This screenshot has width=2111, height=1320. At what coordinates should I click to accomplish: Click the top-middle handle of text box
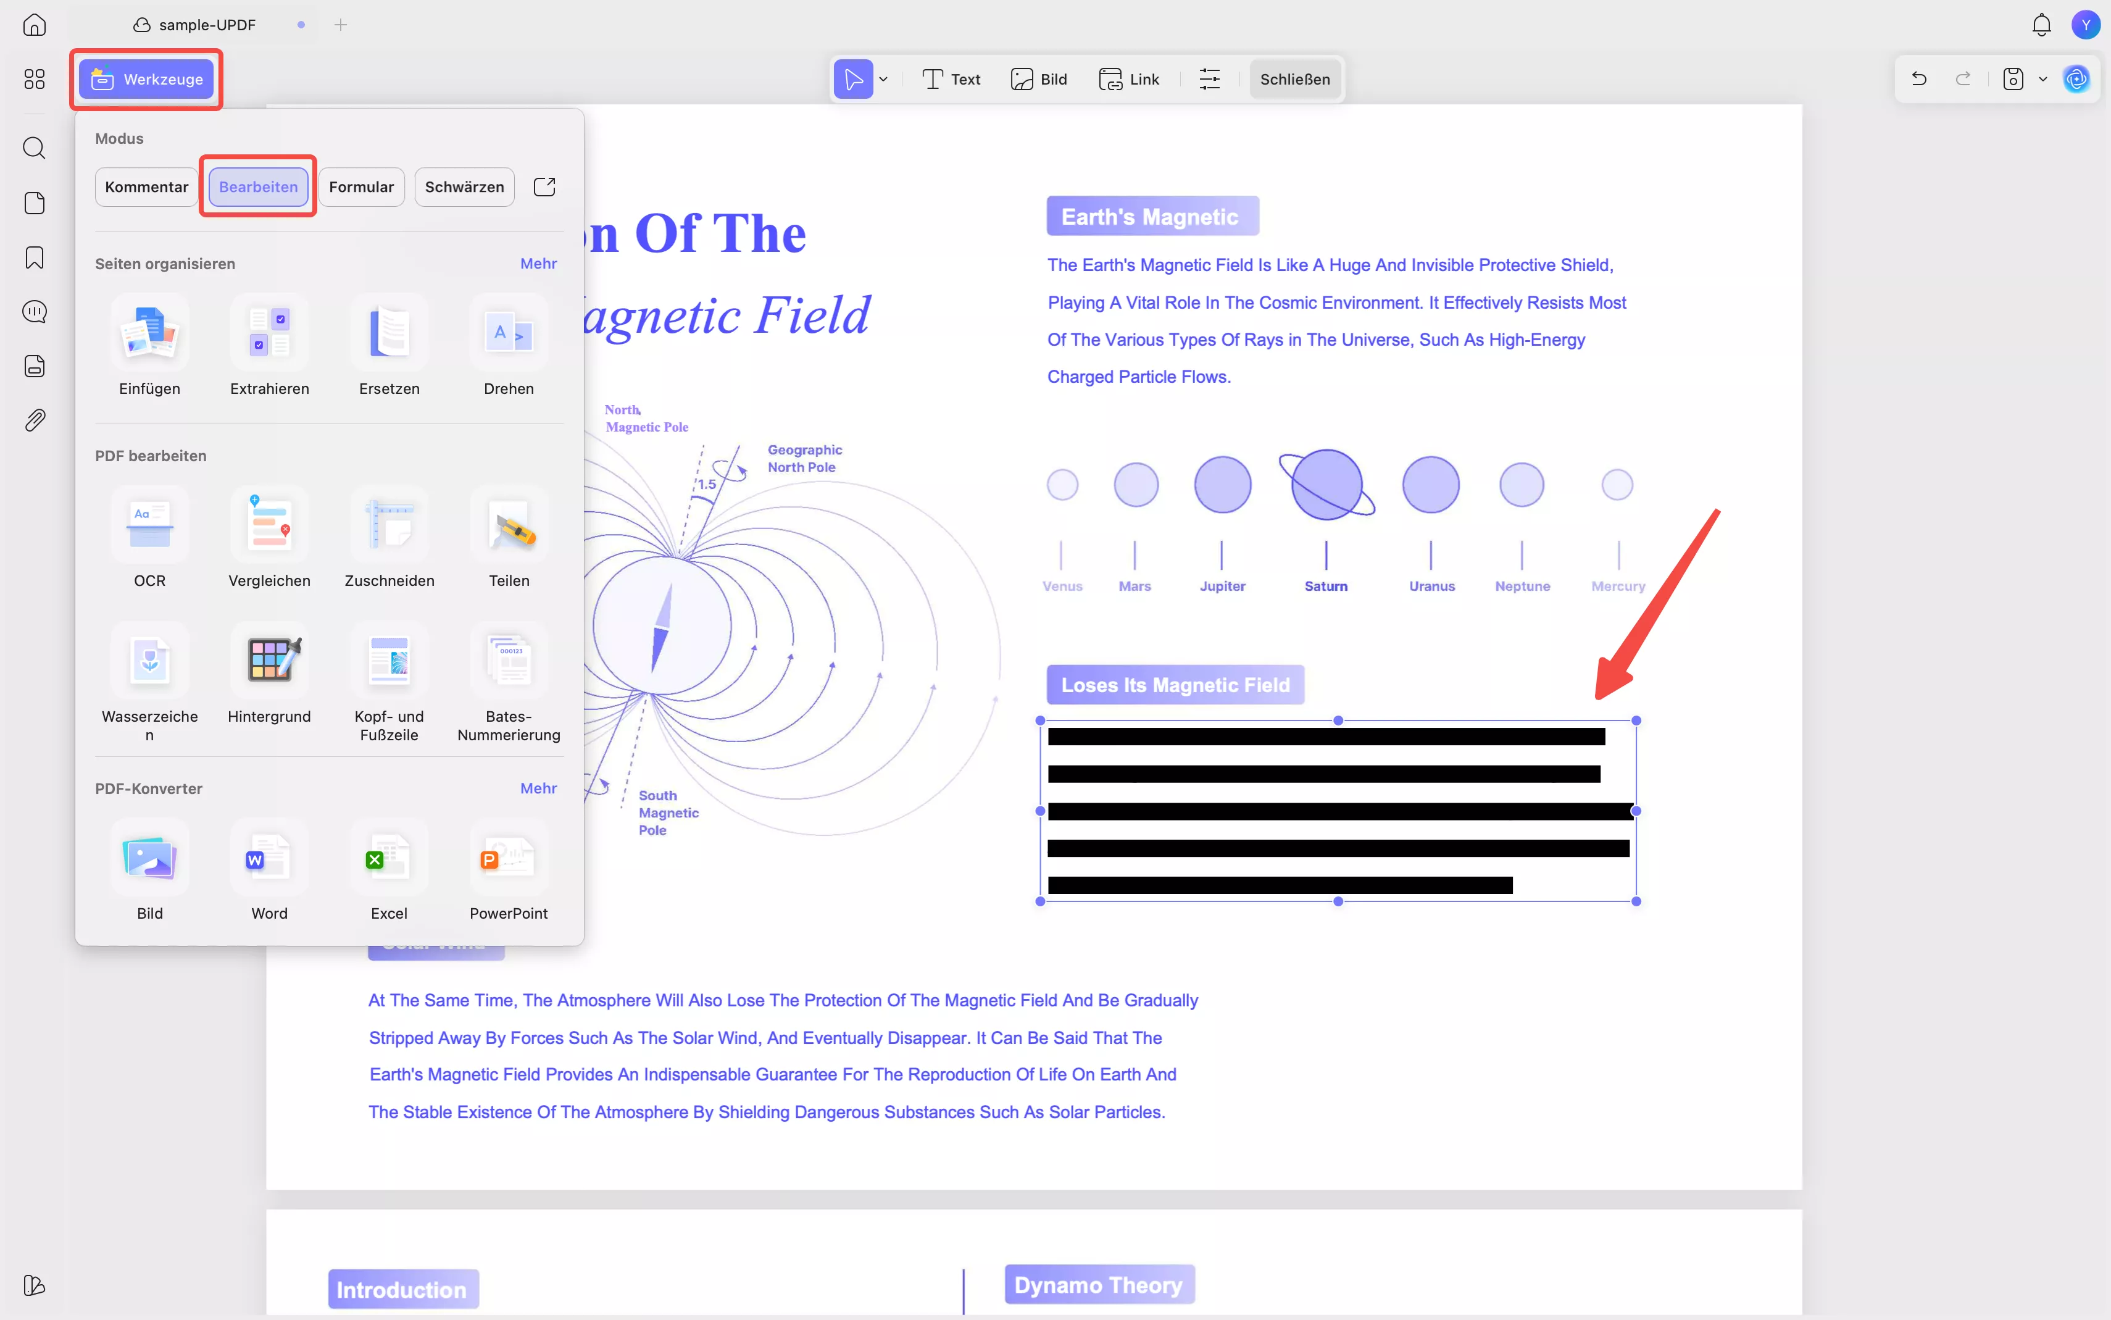pos(1338,721)
